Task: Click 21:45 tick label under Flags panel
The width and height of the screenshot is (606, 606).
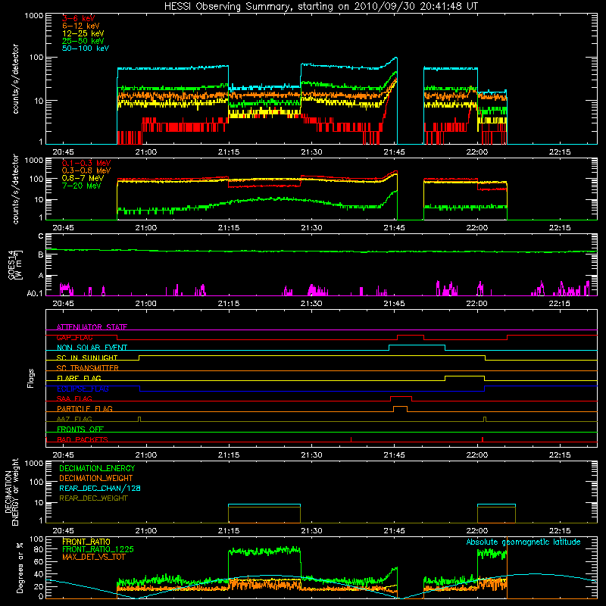Action: point(394,455)
